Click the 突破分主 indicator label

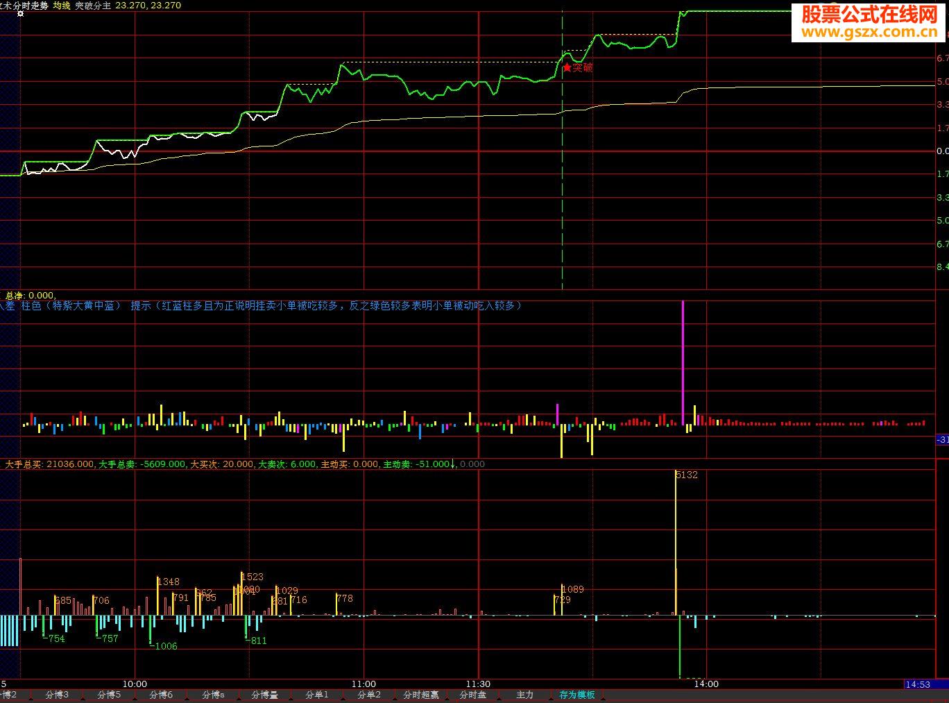point(94,5)
